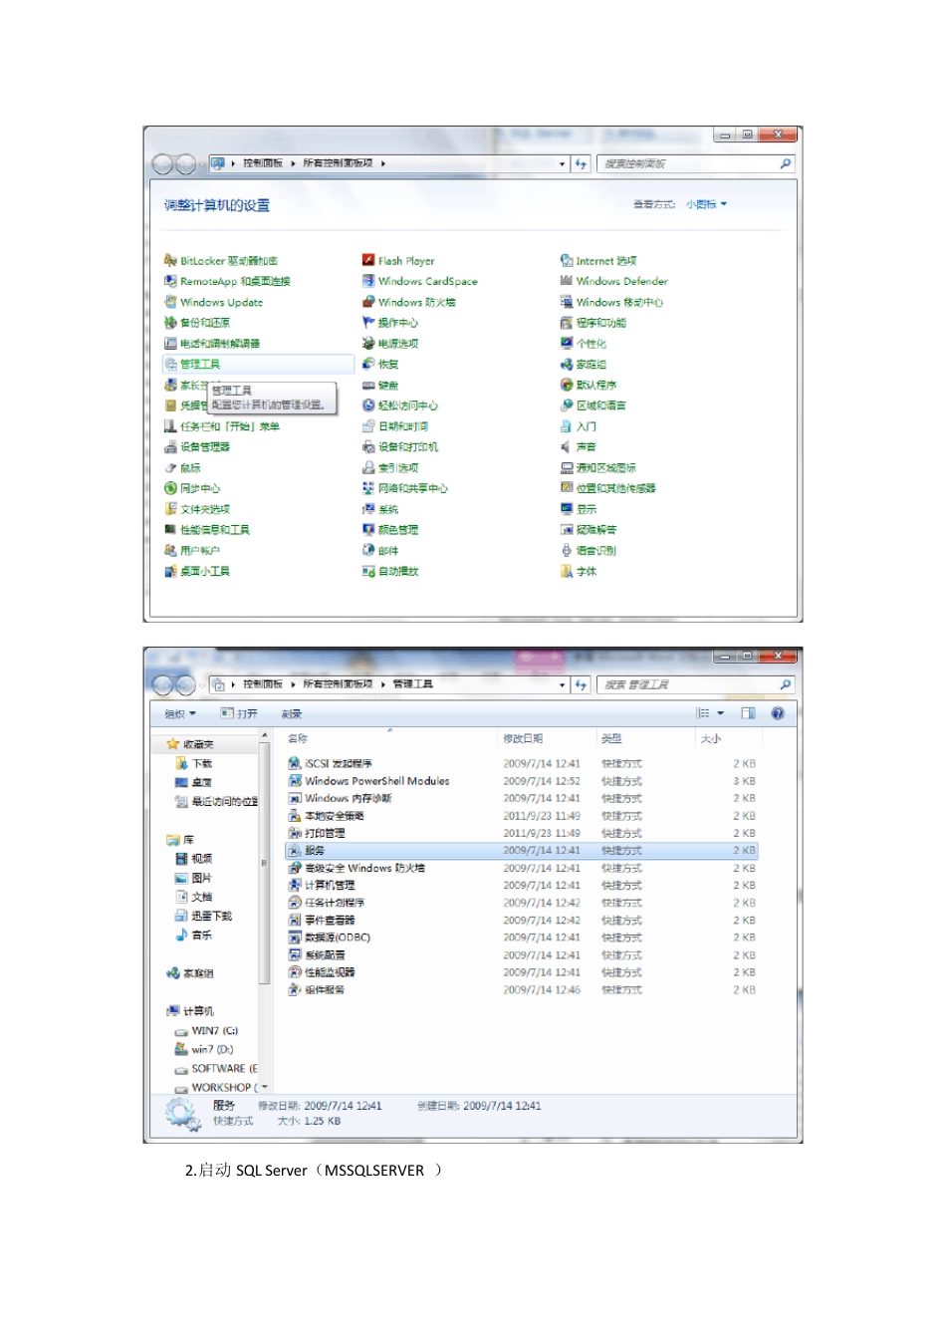Click refresh button in 管理工具 address bar
Image resolution: width=946 pixels, height=1339 pixels.
pos(582,684)
